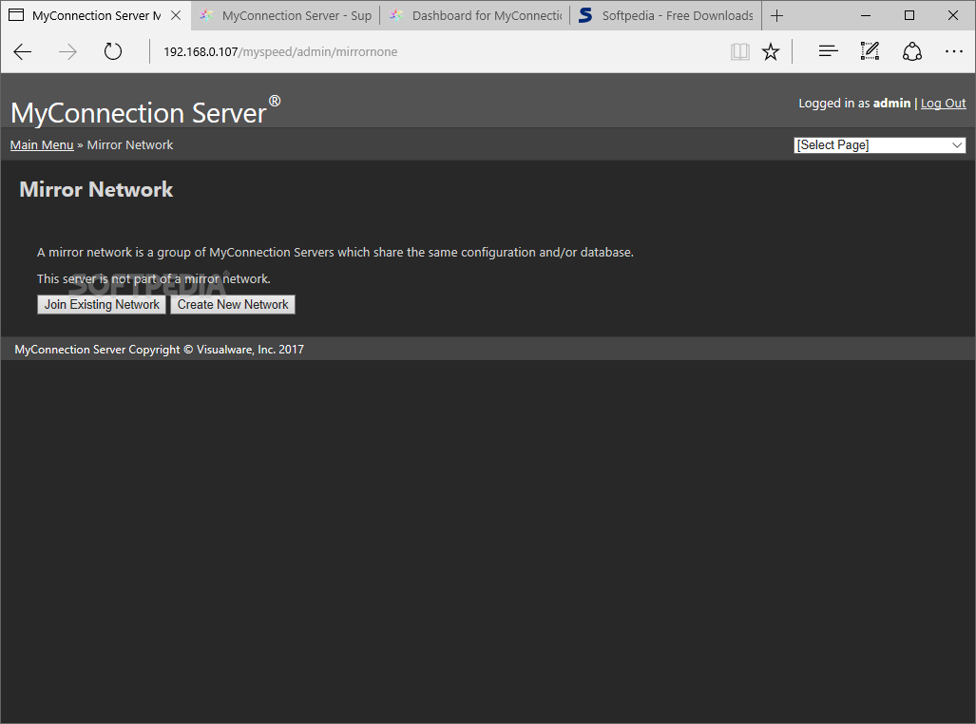This screenshot has width=976, height=724.
Task: Open the Hub (favorites, history) icon
Action: 828,51
